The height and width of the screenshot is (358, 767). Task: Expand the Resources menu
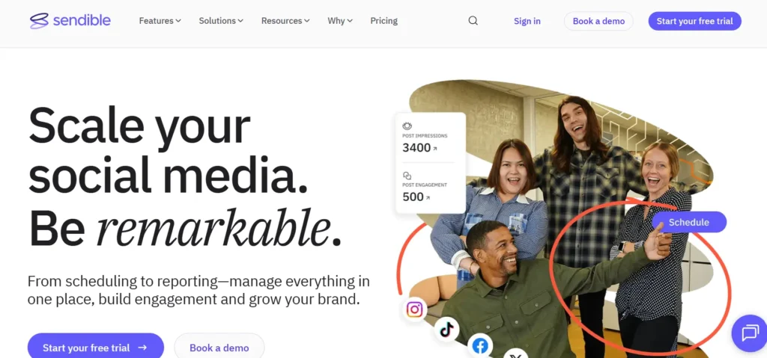(x=285, y=21)
